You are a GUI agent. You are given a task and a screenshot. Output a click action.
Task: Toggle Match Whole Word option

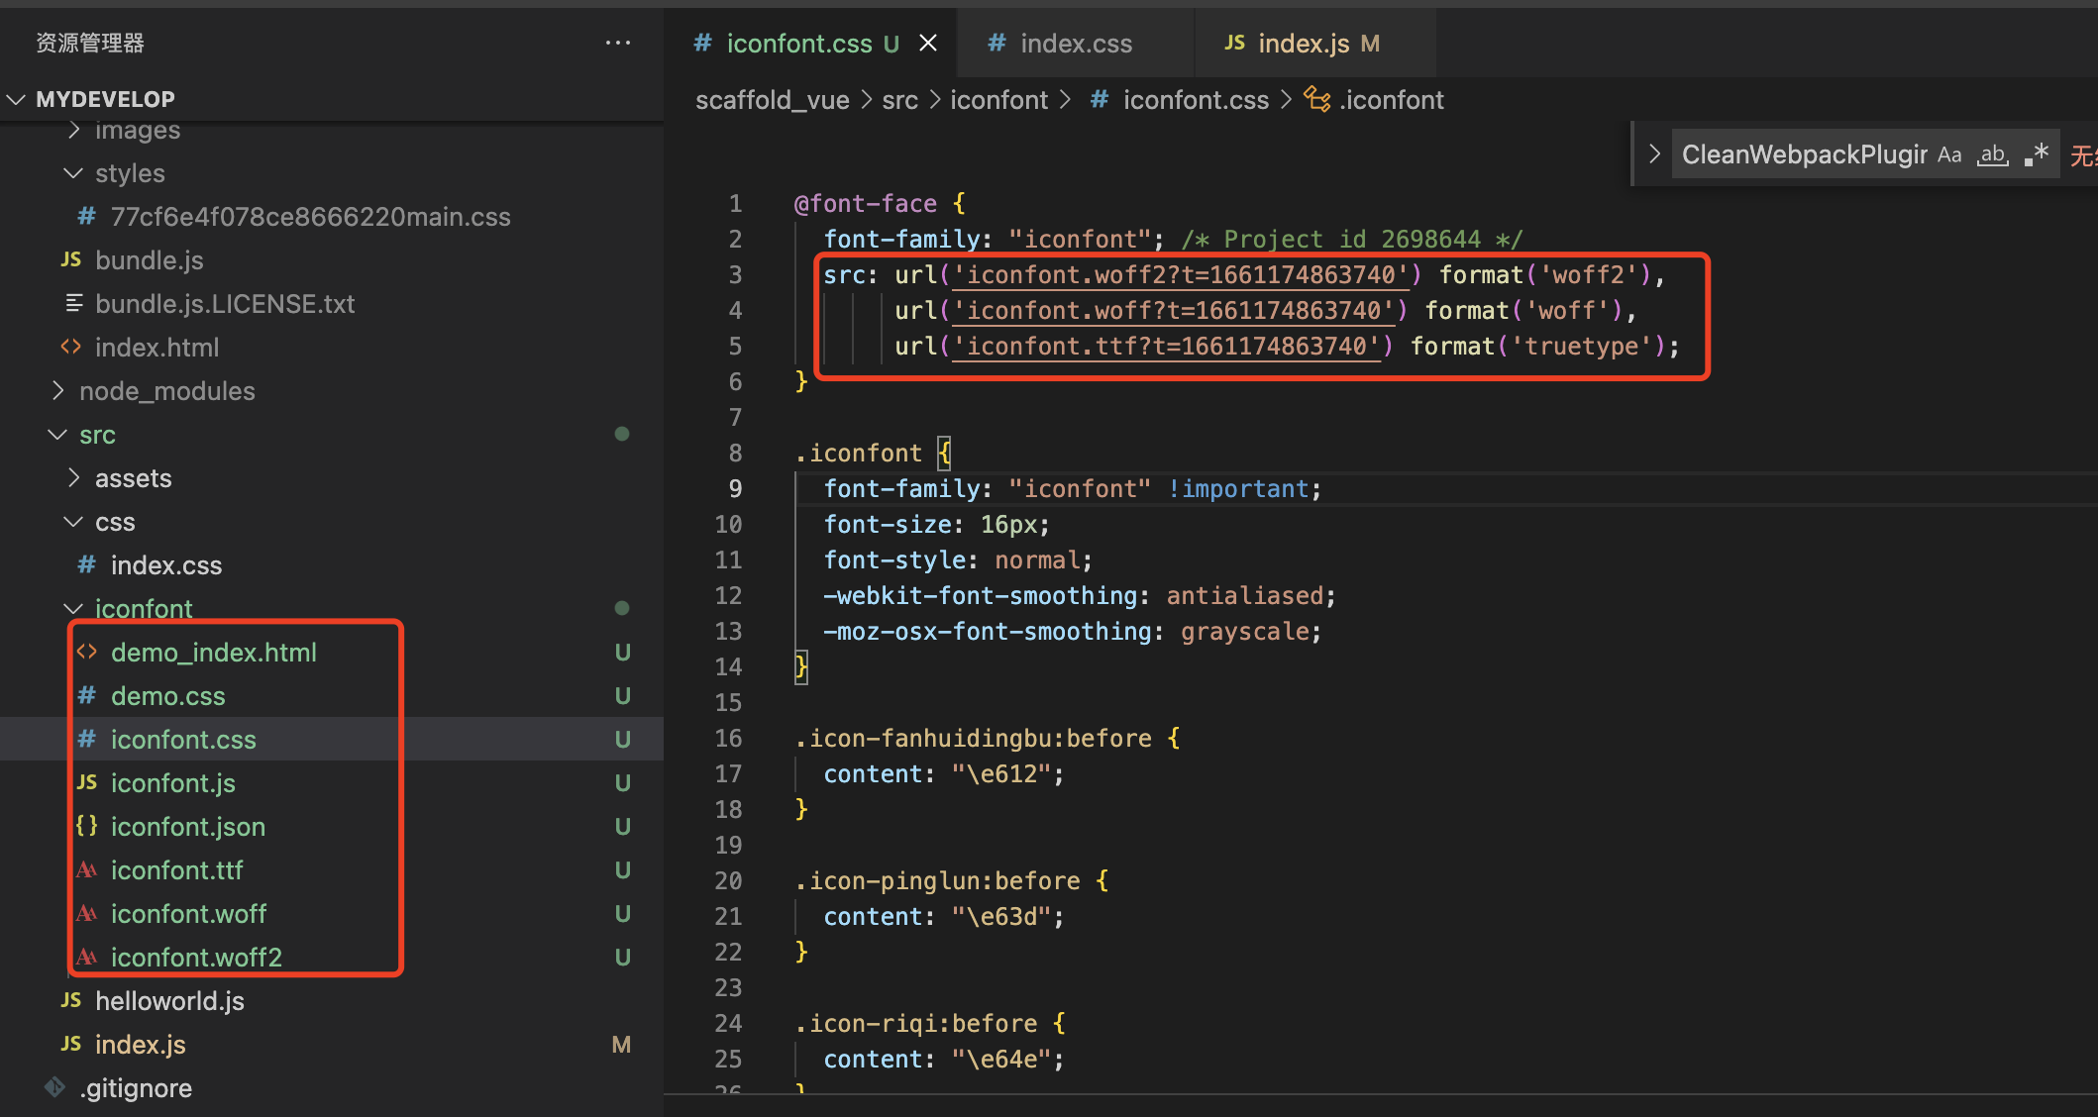[x=1992, y=154]
